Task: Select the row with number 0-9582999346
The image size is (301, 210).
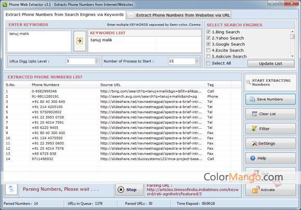Action: (x=122, y=91)
